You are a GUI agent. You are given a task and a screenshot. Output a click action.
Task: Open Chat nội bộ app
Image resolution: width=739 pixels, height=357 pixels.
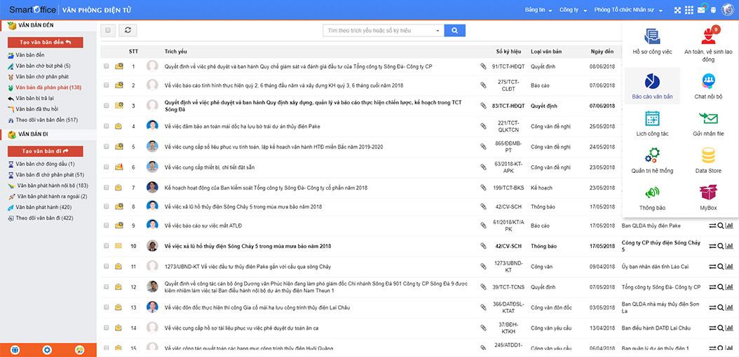point(708,86)
